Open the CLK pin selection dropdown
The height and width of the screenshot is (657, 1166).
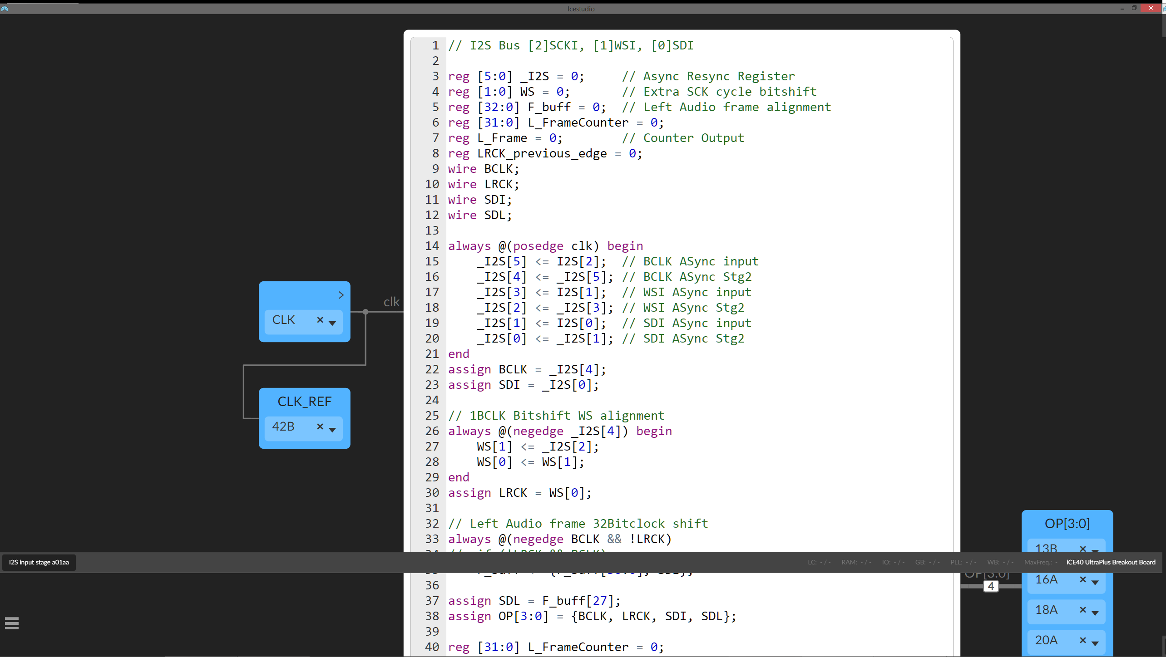334,323
